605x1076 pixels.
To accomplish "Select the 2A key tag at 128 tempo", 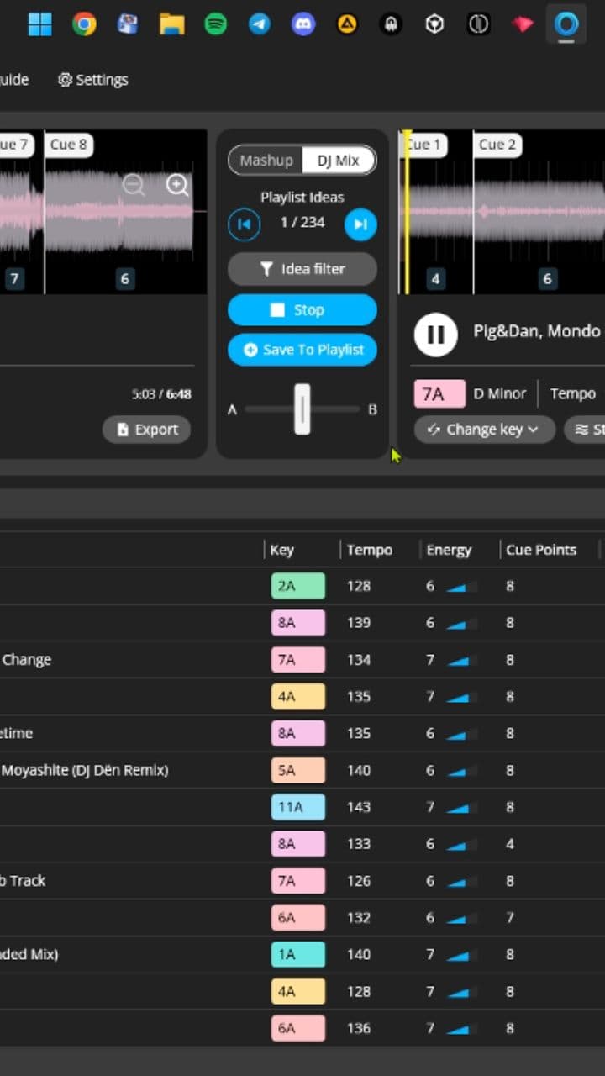I will click(297, 586).
